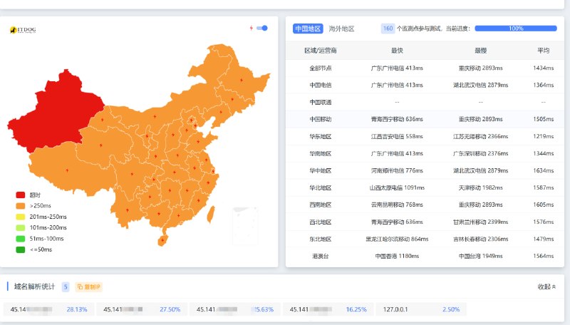Select the 华北地区 row
The image size is (570, 325).
click(425, 187)
